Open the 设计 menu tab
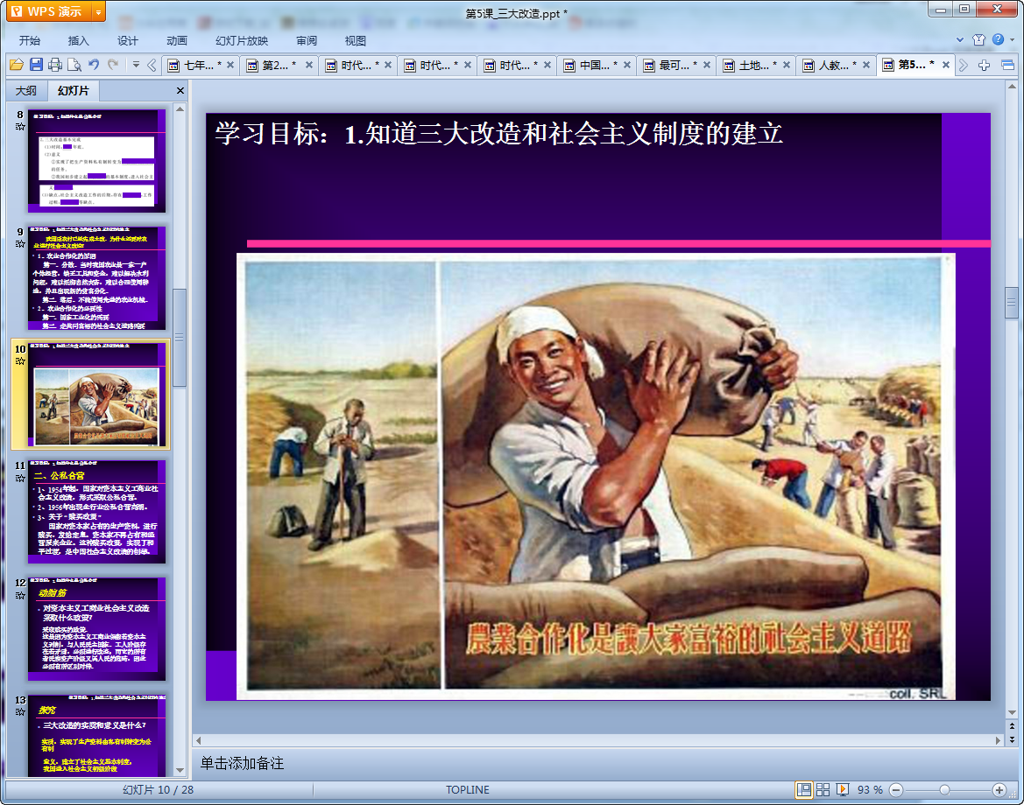 pos(127,40)
